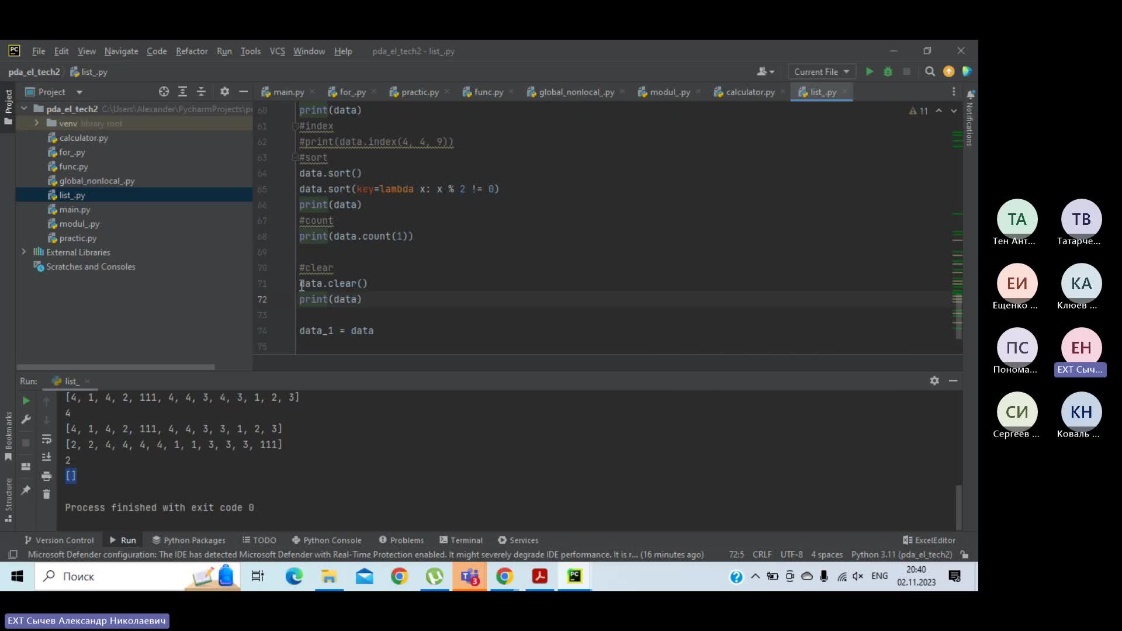This screenshot has height=631, width=1122.
Task: Open run configuration wrench icon
Action: pyautogui.click(x=26, y=419)
